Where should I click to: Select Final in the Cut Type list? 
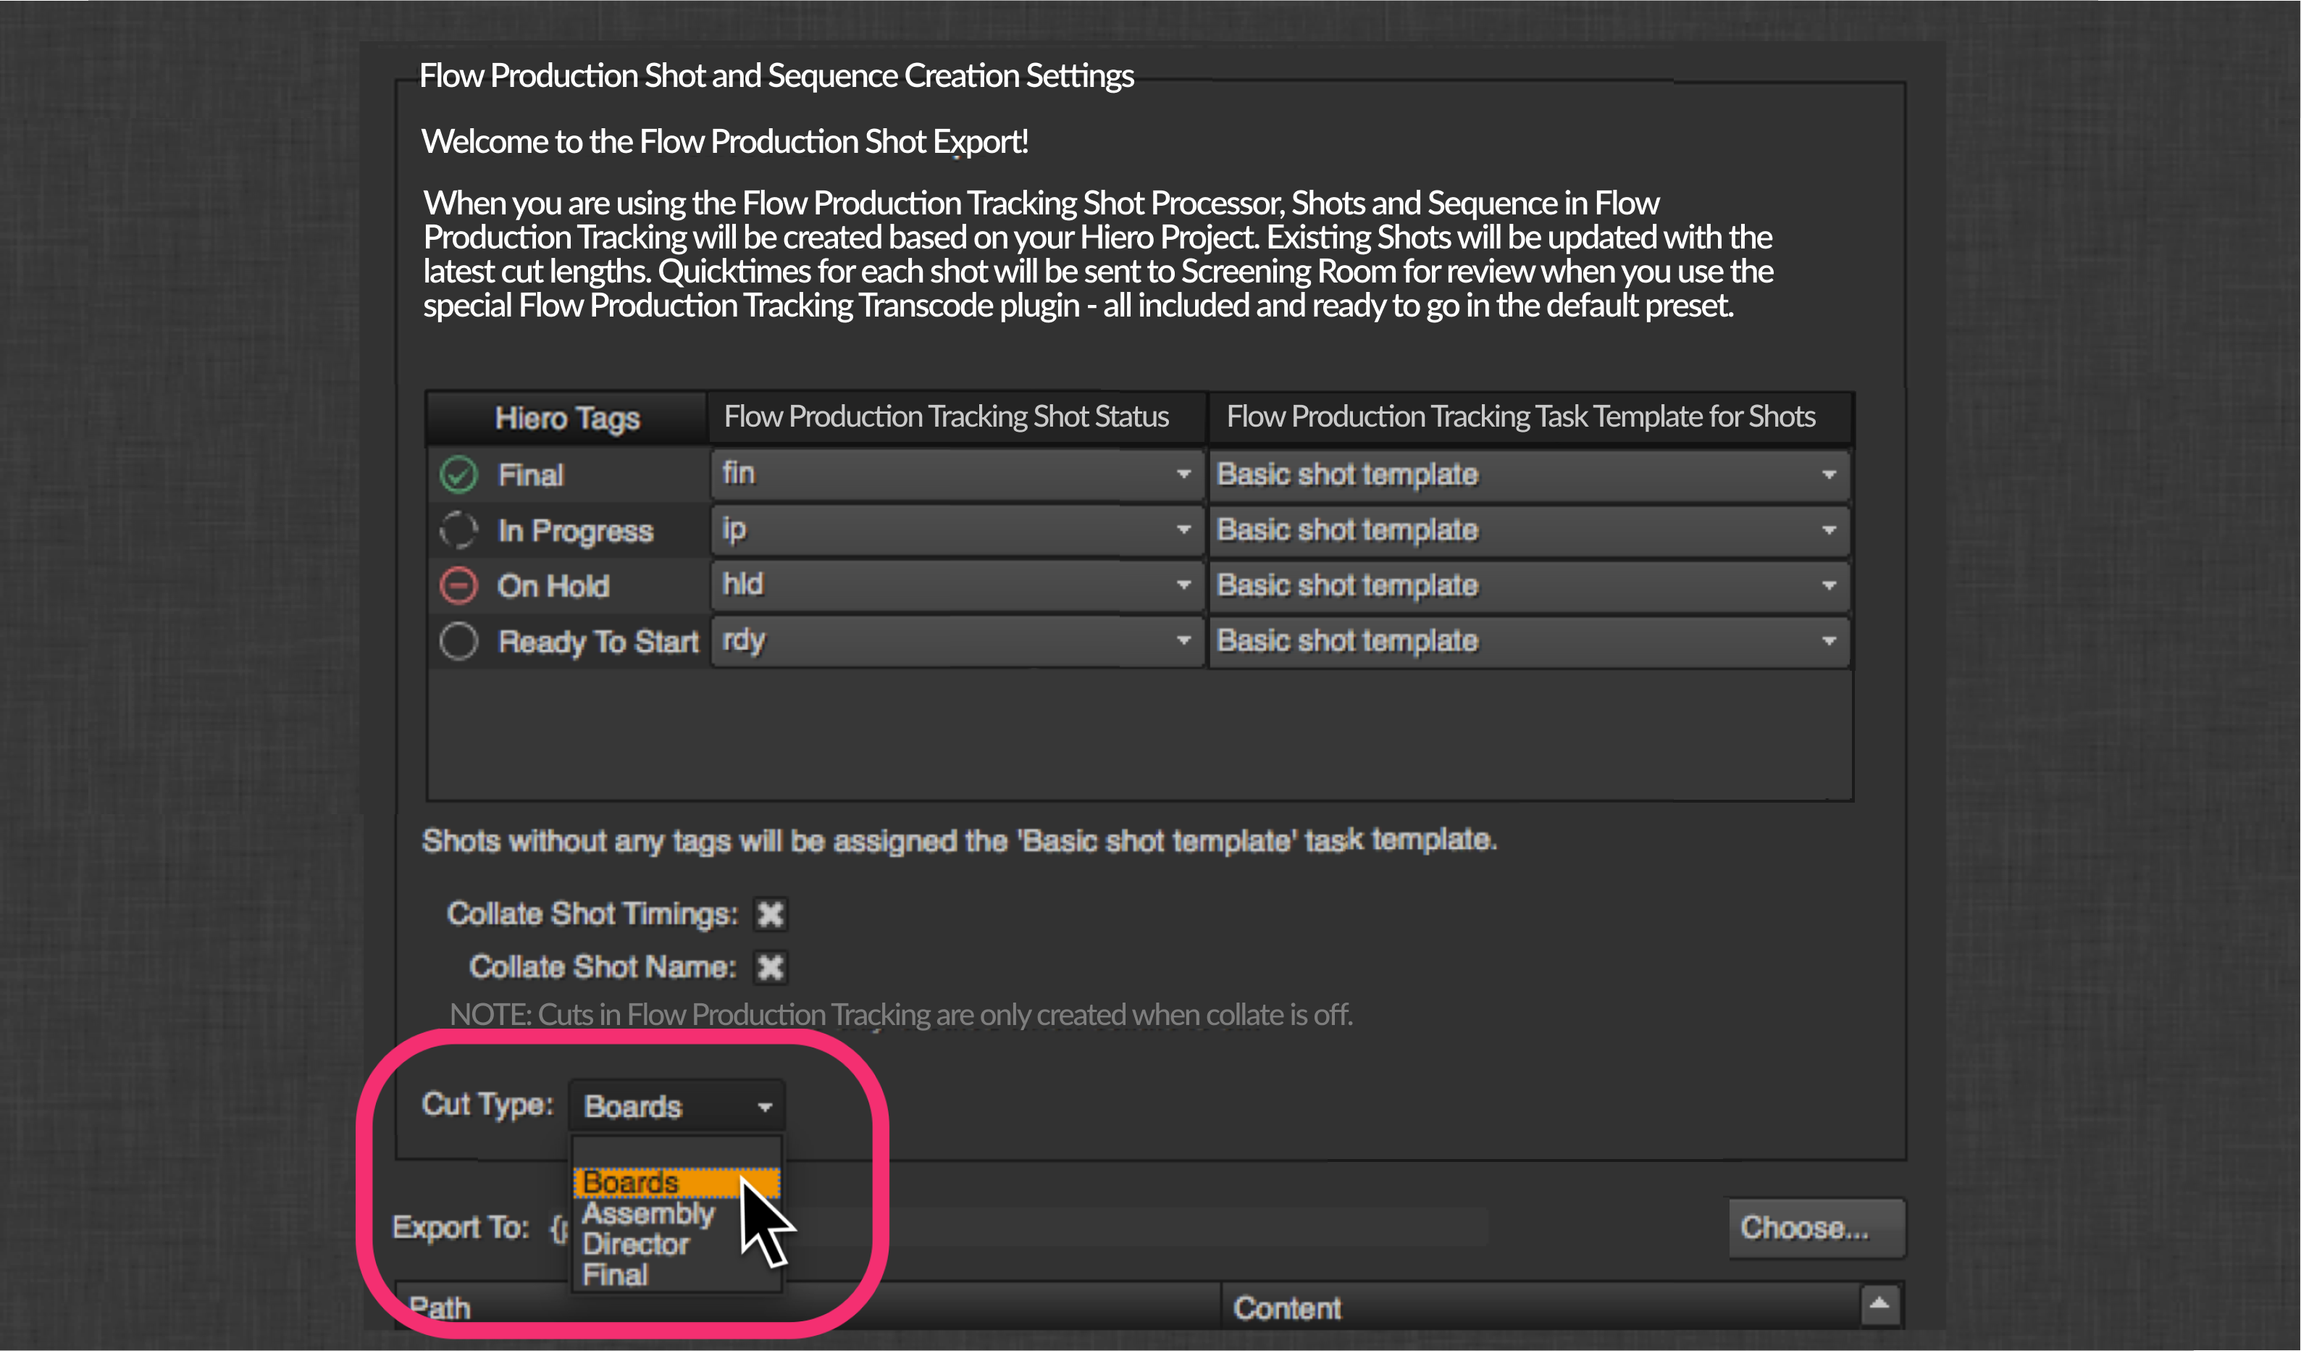[676, 1275]
